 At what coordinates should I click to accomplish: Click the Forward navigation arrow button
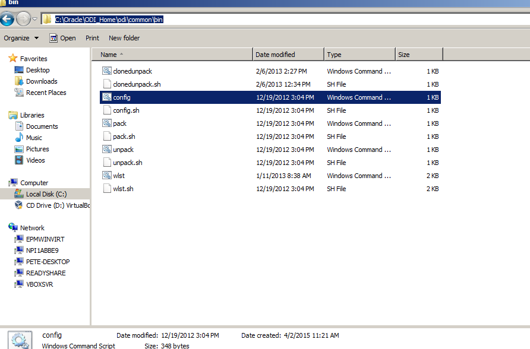click(23, 19)
